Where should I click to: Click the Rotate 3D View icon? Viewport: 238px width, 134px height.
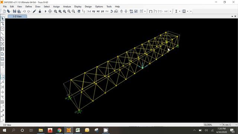coord(112,11)
